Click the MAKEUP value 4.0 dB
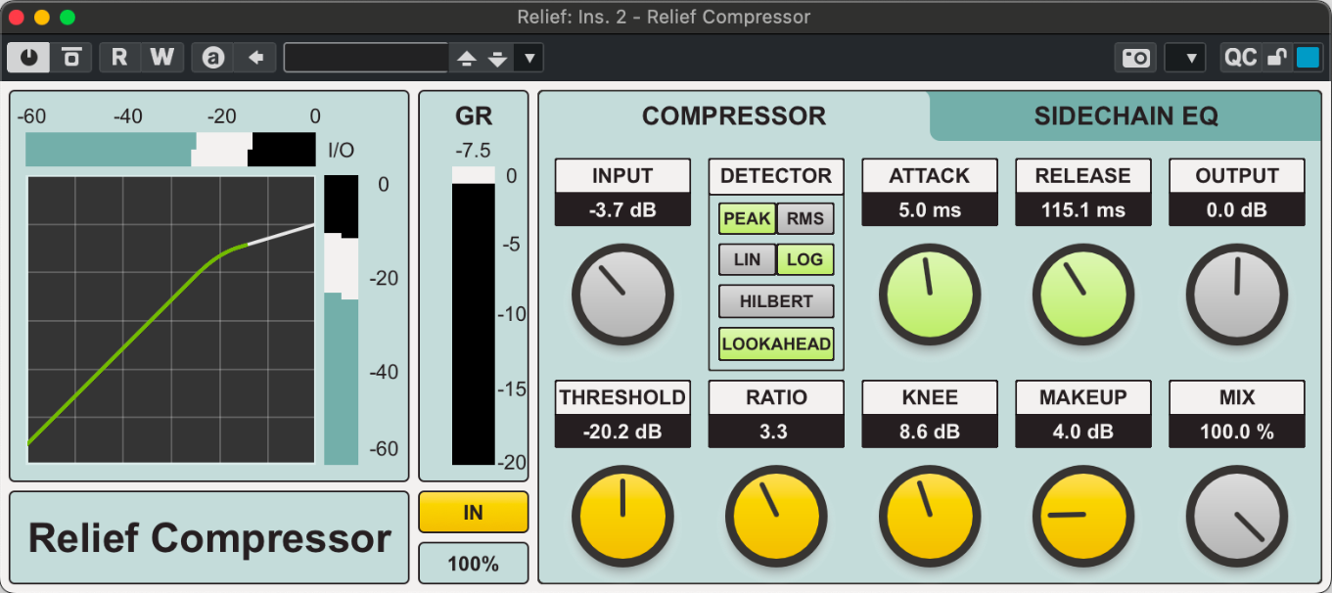This screenshot has width=1332, height=593. coord(1083,431)
